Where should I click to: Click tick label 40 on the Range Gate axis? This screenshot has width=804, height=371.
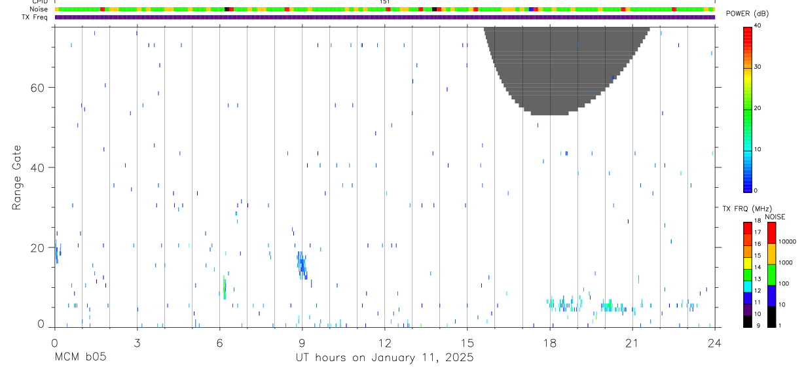(37, 168)
